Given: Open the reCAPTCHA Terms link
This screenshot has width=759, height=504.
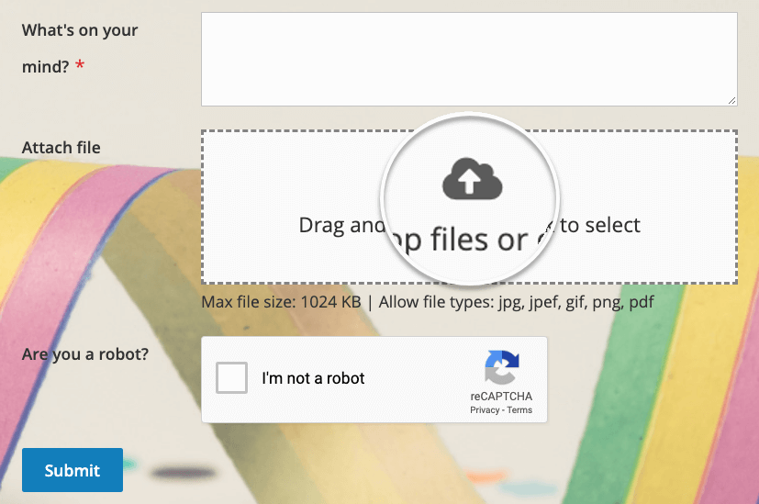Looking at the screenshot, I should point(519,410).
